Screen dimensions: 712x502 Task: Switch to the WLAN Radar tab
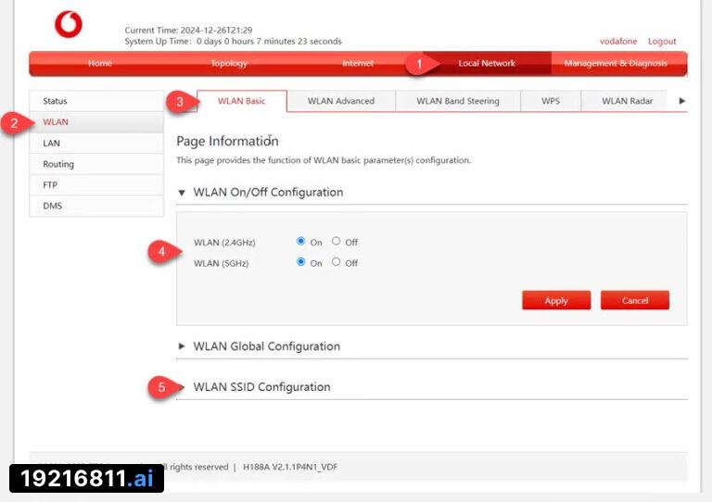627,101
